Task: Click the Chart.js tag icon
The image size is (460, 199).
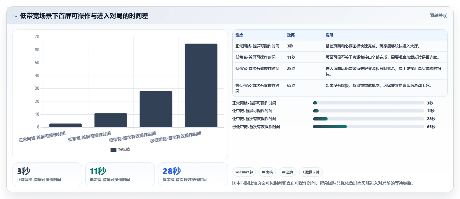Action: 237,172
